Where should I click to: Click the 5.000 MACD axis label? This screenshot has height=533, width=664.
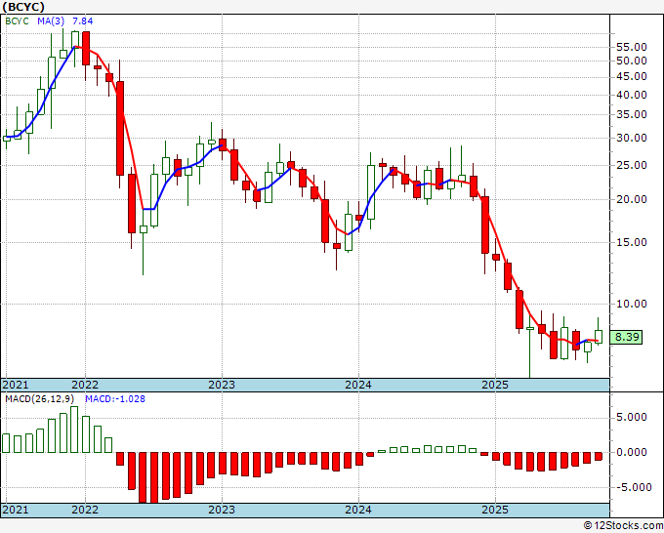tap(632, 418)
